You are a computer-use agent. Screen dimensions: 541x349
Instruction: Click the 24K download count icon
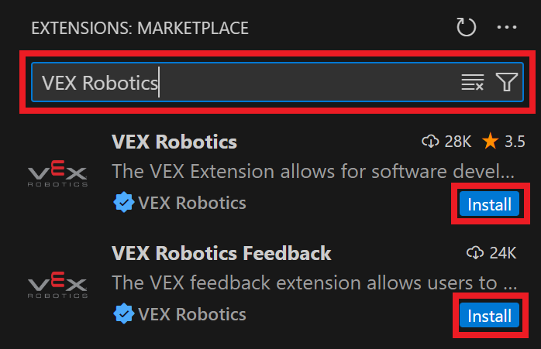point(474,253)
